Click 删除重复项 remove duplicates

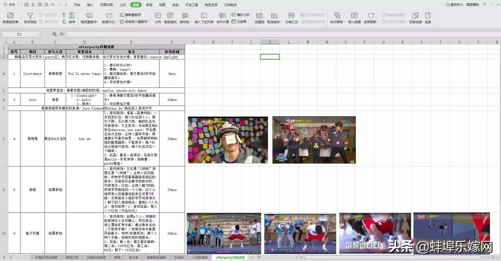tap(130, 15)
